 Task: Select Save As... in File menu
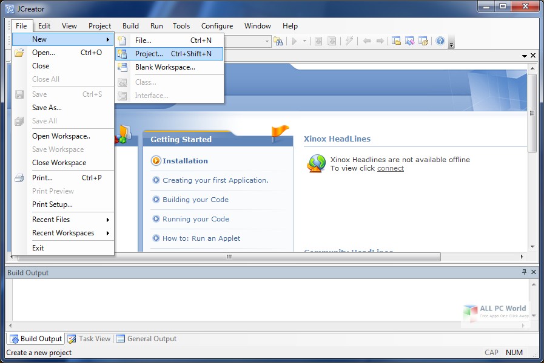click(63, 108)
